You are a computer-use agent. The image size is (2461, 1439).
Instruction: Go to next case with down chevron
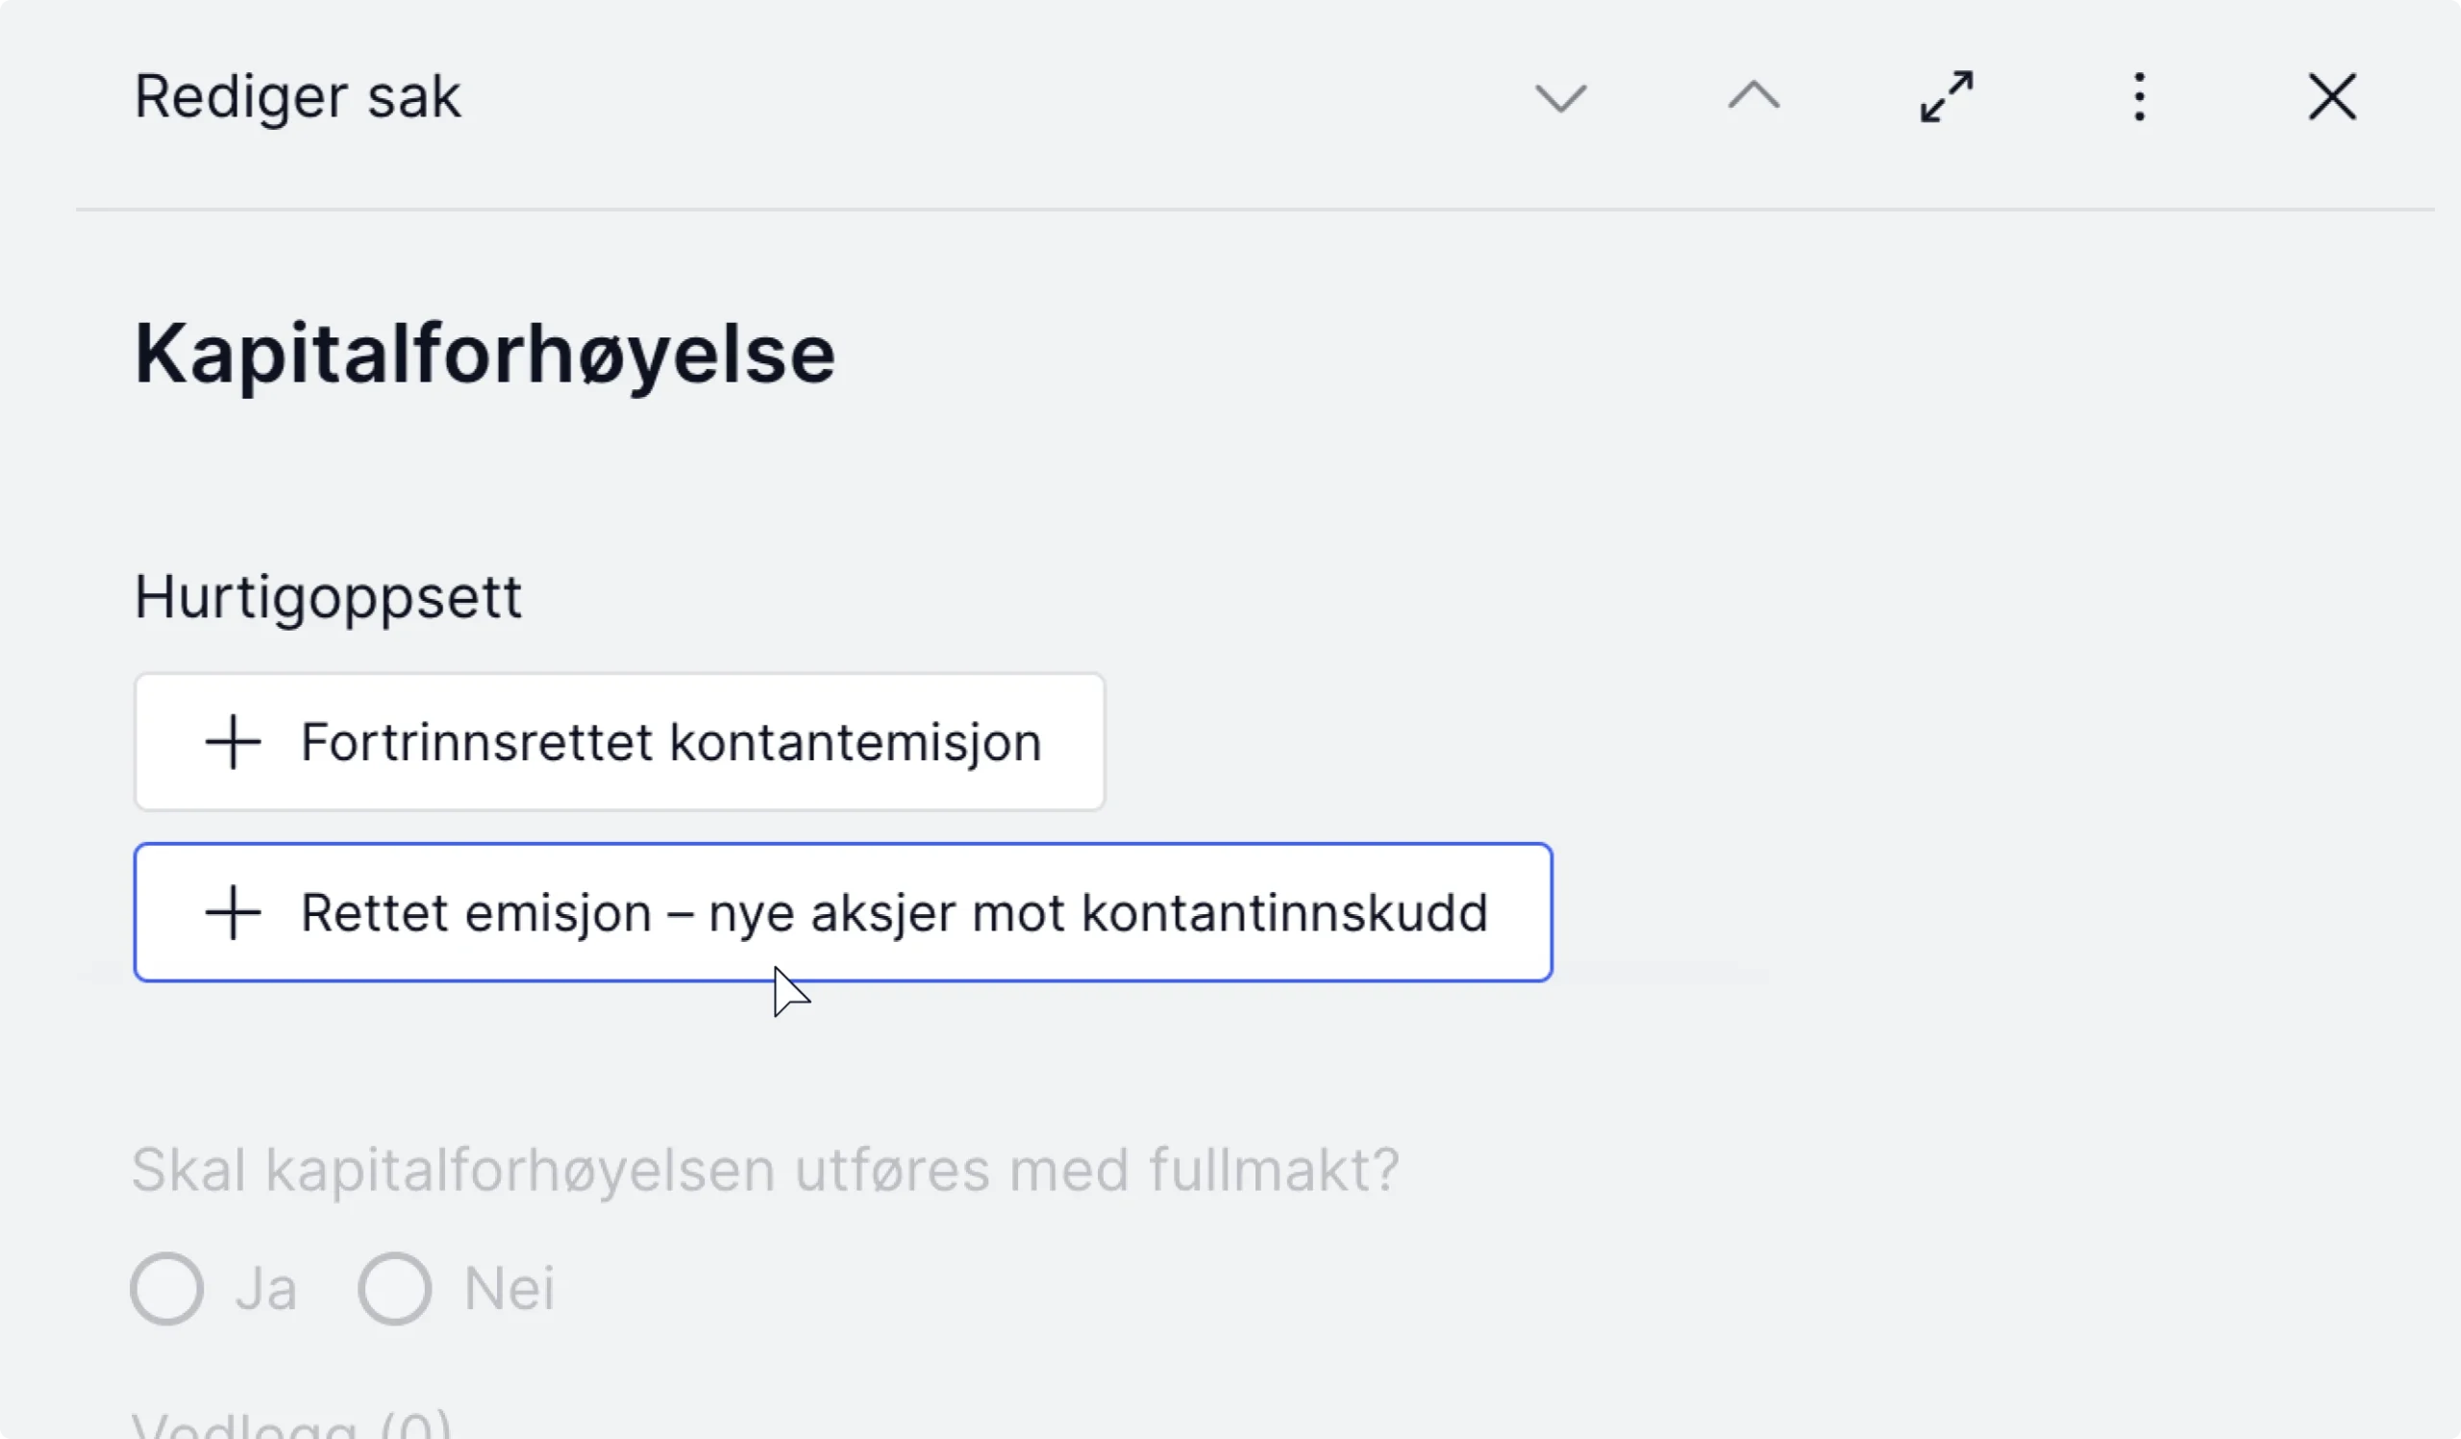click(x=1559, y=98)
